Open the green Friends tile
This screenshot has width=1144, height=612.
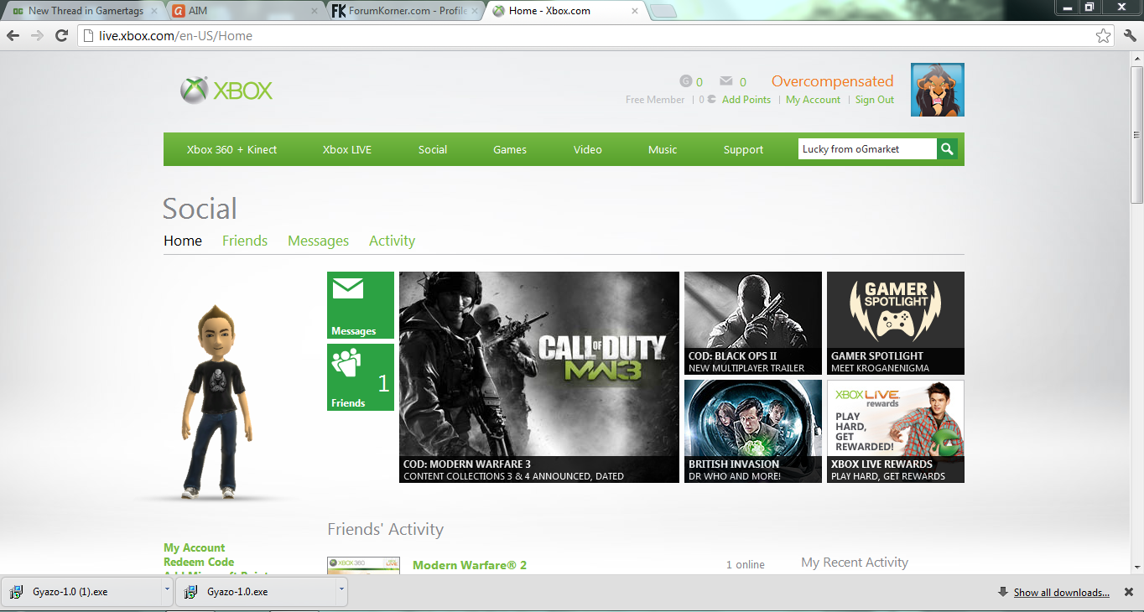coord(361,377)
